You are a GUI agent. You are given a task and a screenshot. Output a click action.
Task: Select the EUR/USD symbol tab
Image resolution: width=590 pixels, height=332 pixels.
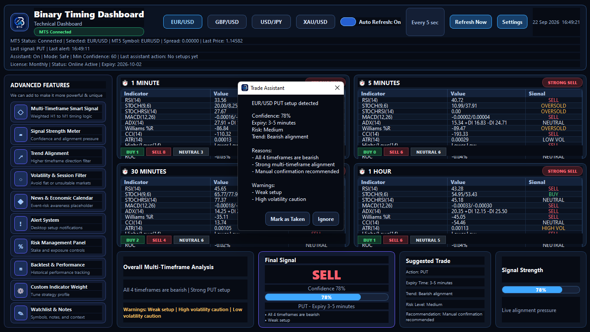(182, 22)
